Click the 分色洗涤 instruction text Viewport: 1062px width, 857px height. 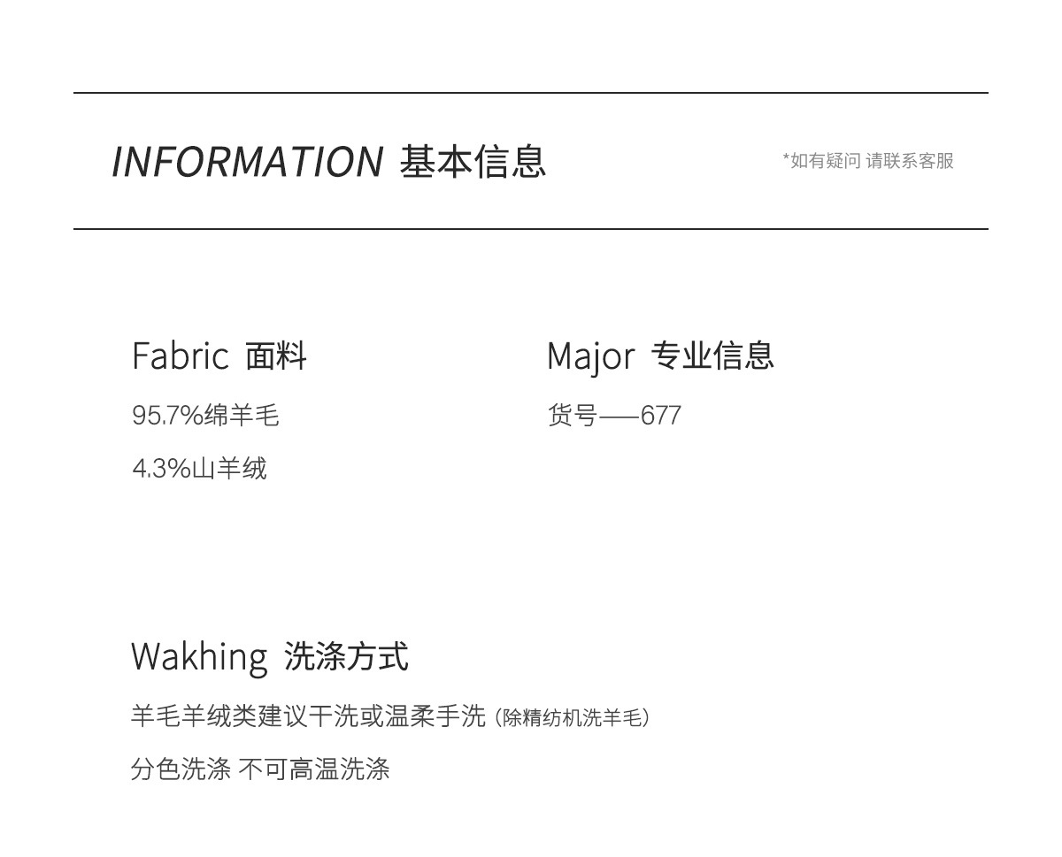pyautogui.click(x=181, y=769)
